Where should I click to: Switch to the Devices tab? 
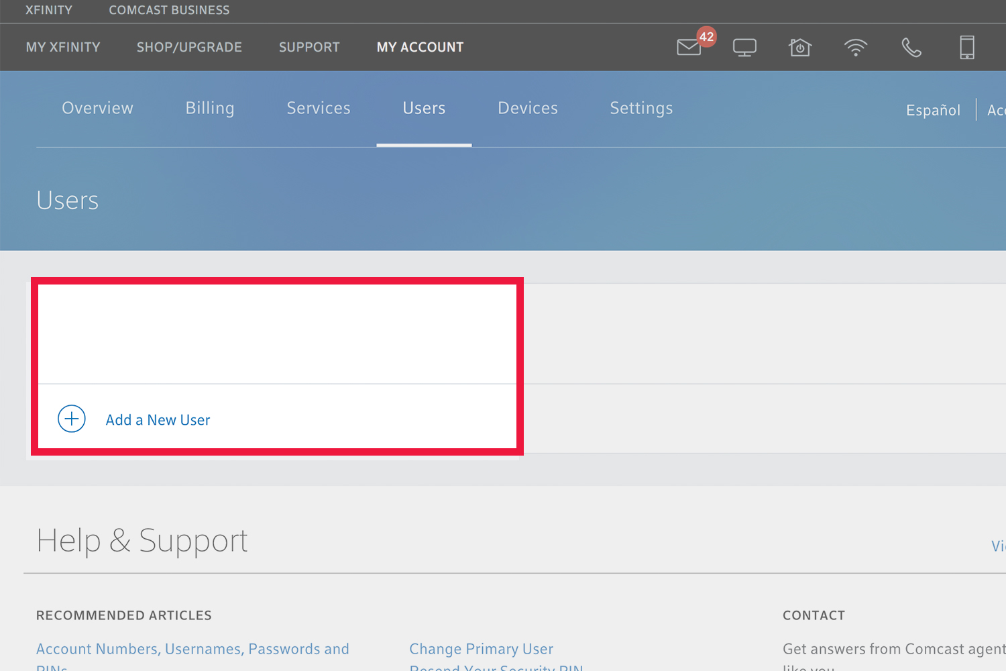click(528, 108)
